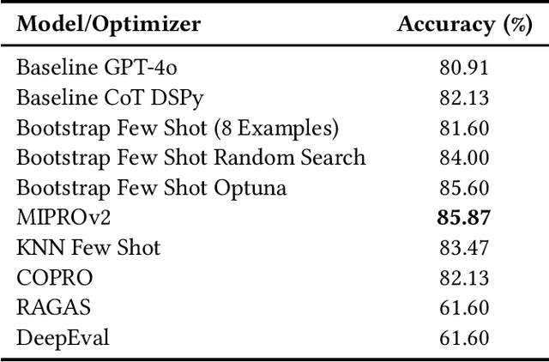Click the DeepEval row label
This screenshot has height=362, width=549.
(63, 338)
